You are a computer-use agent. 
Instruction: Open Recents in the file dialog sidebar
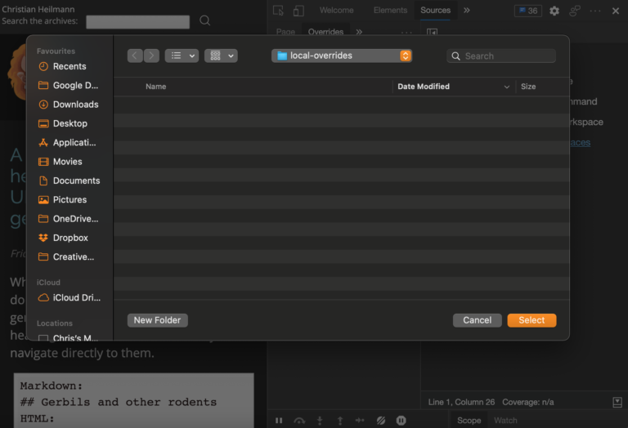[69, 66]
